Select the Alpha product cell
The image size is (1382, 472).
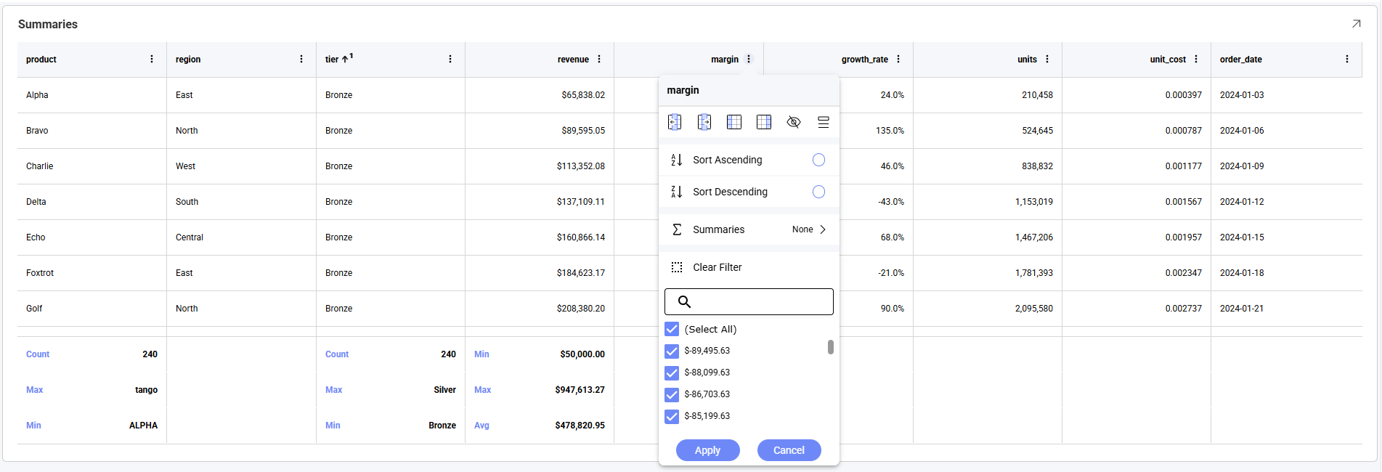coord(92,95)
